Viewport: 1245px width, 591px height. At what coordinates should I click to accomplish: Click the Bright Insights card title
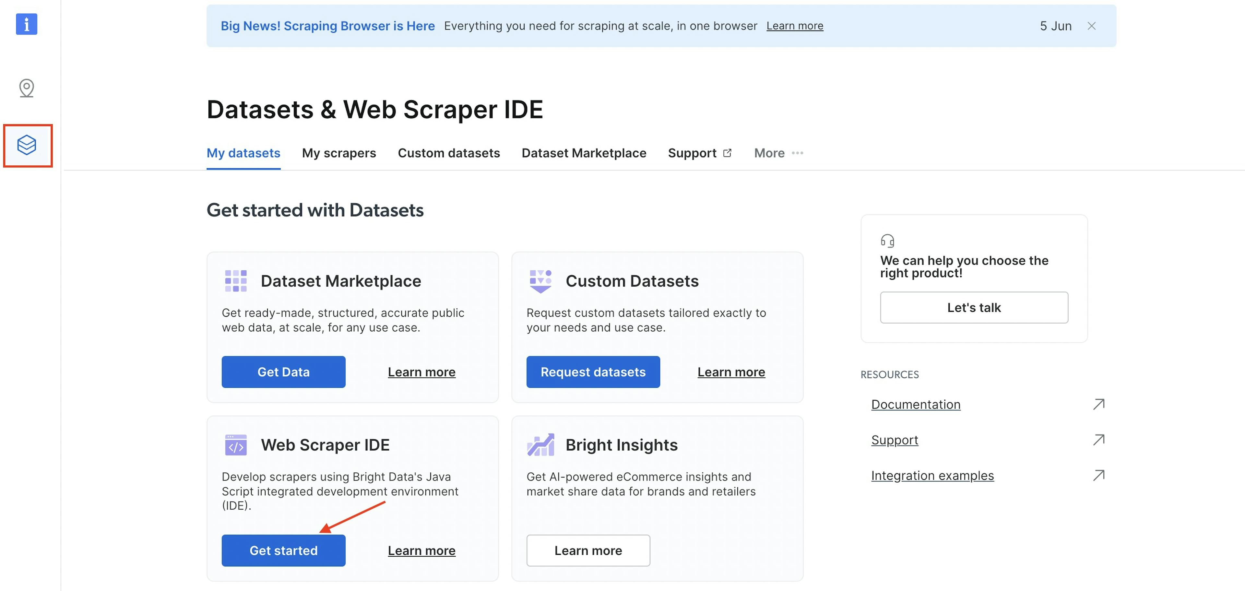(622, 445)
